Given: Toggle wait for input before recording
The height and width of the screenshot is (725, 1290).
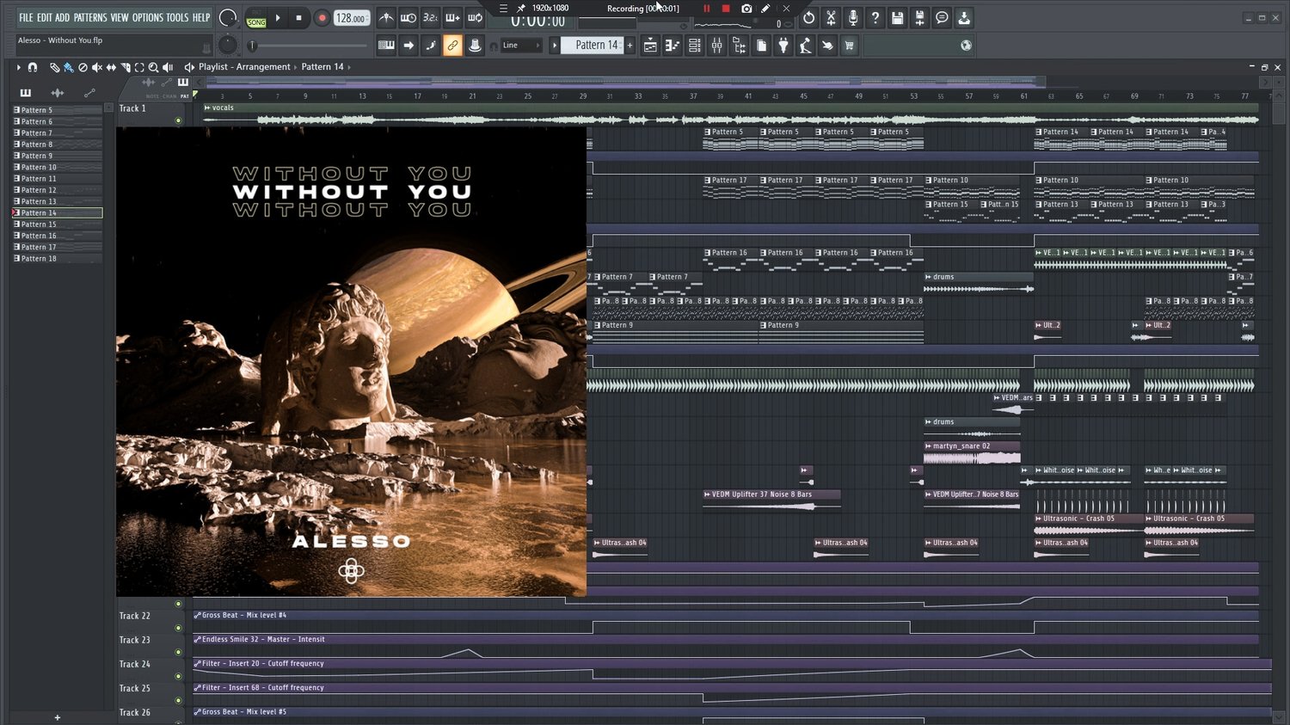Looking at the screenshot, I should pos(408,17).
